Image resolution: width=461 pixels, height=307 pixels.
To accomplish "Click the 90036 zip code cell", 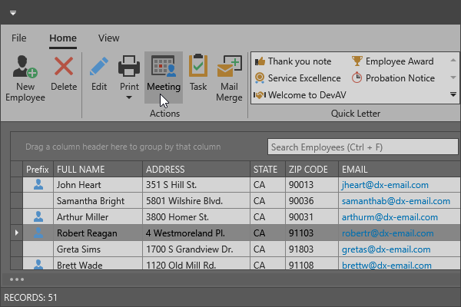I will coord(312,201).
